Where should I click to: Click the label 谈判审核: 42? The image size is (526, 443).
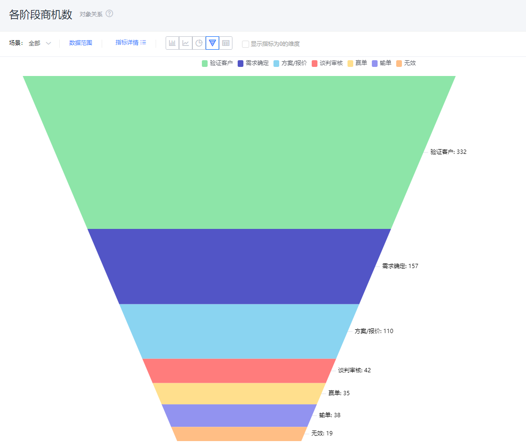pyautogui.click(x=354, y=370)
